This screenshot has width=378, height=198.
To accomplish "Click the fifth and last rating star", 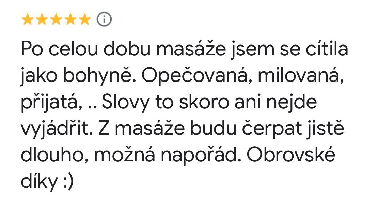I will 84,20.
